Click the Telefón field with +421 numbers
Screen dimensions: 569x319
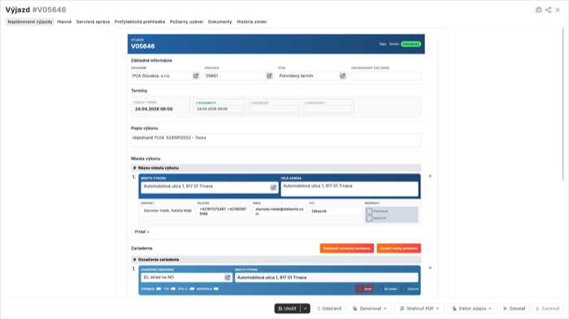(x=224, y=211)
